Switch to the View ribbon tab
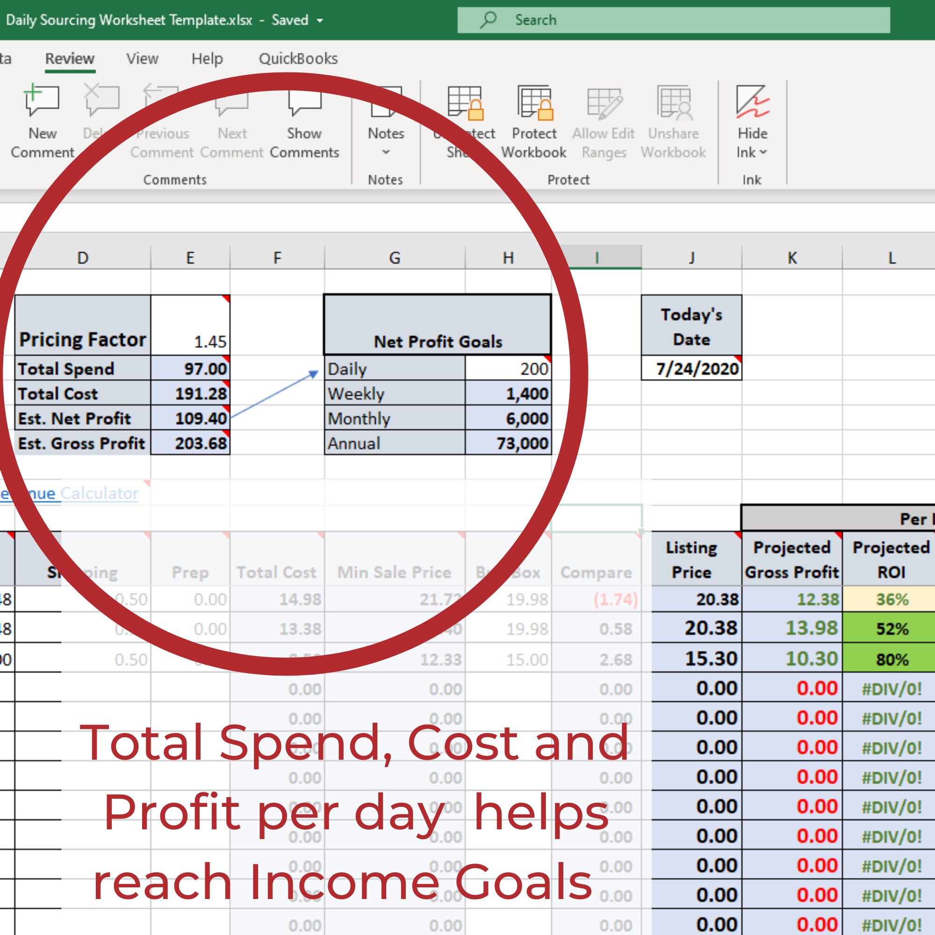 click(142, 58)
